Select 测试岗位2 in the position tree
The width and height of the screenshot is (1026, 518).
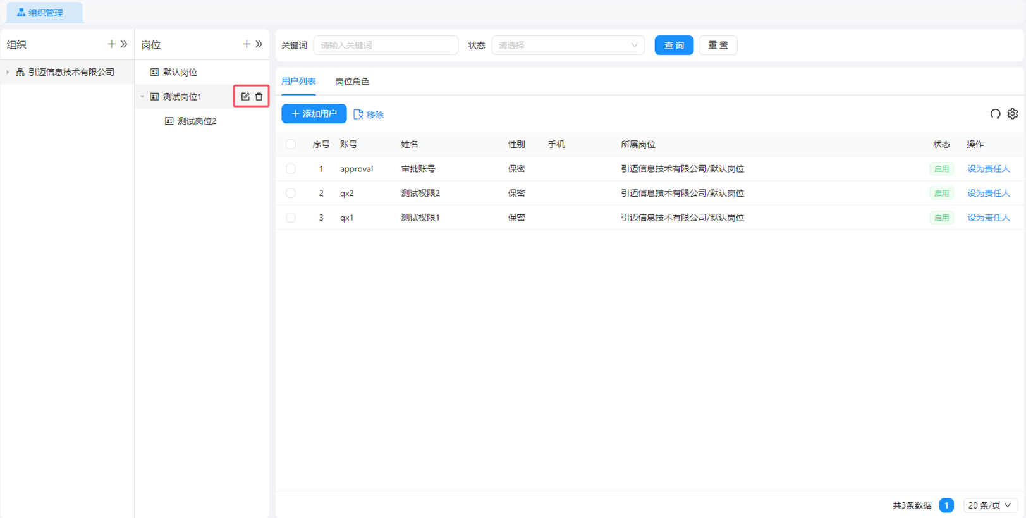[197, 121]
